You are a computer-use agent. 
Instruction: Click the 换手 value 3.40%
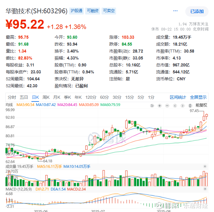pos(73,51)
